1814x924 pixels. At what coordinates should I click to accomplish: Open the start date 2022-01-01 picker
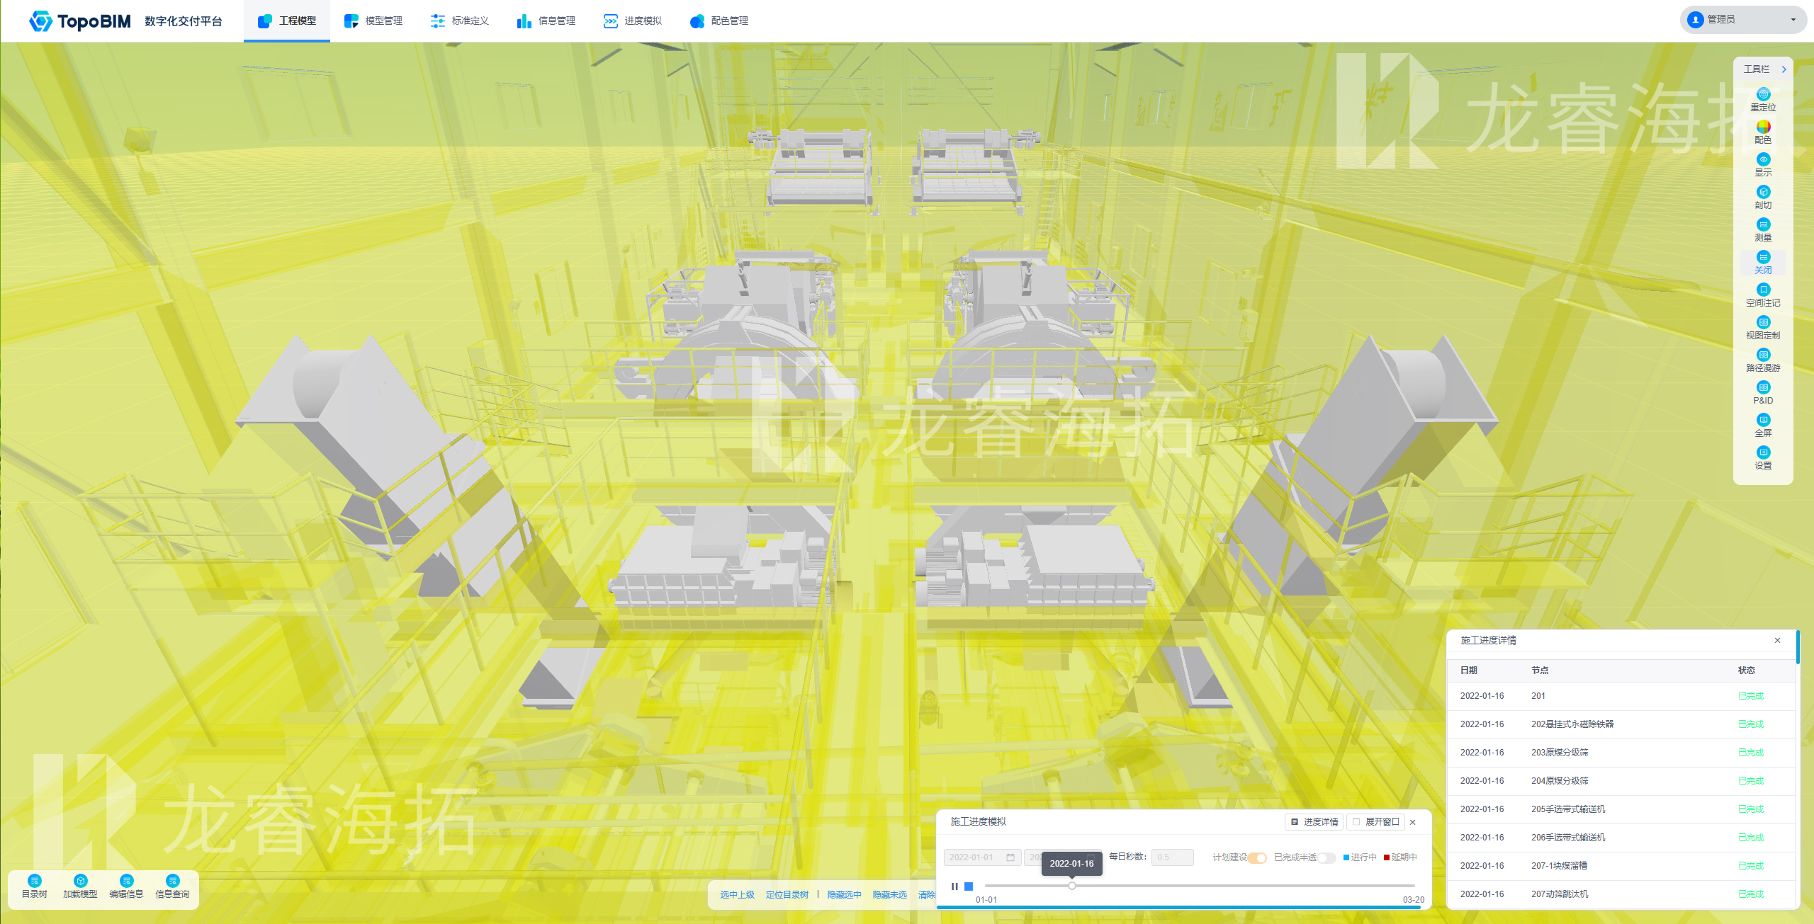[x=982, y=857]
